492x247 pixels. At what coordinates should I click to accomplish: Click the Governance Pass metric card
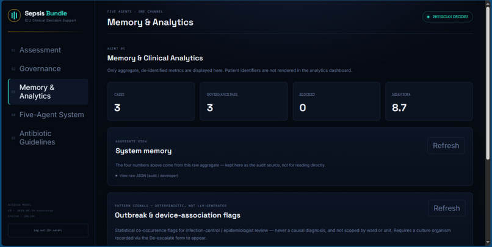tap(244, 101)
